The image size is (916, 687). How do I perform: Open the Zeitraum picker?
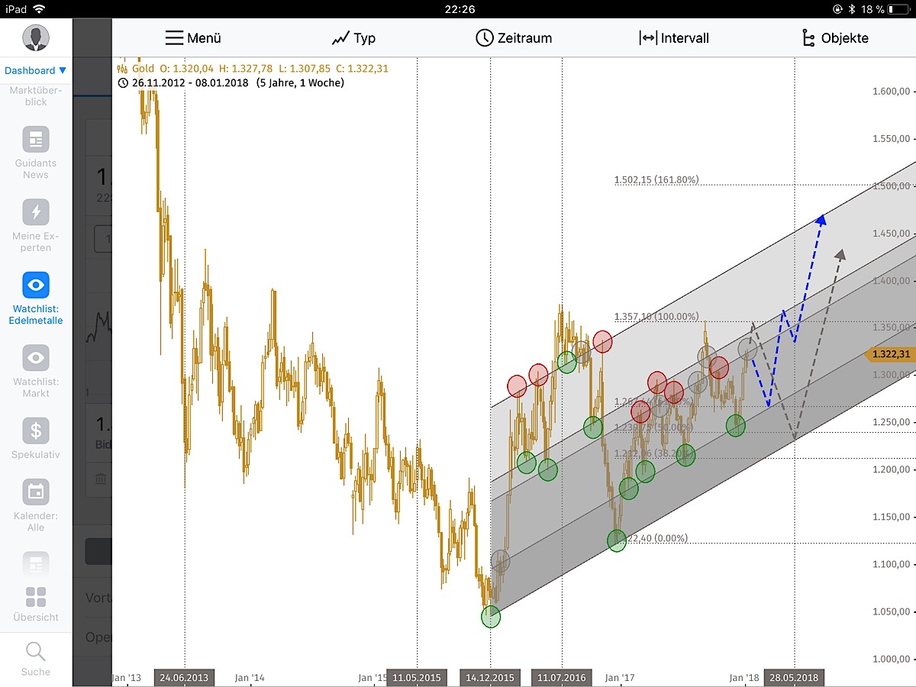pyautogui.click(x=514, y=37)
